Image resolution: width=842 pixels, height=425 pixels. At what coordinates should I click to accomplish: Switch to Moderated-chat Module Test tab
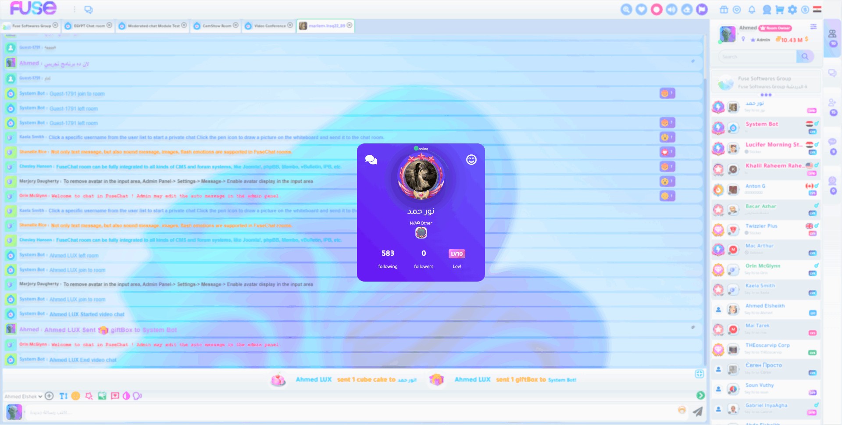click(153, 26)
